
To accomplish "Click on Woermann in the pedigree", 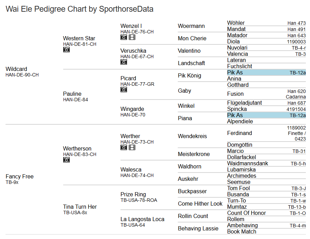I will 191,26.
